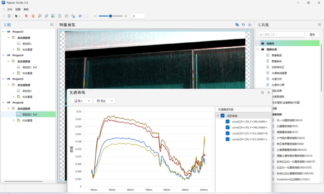324x194 pixels.
Task: Click the red location marker tool
Action: pos(26,16)
